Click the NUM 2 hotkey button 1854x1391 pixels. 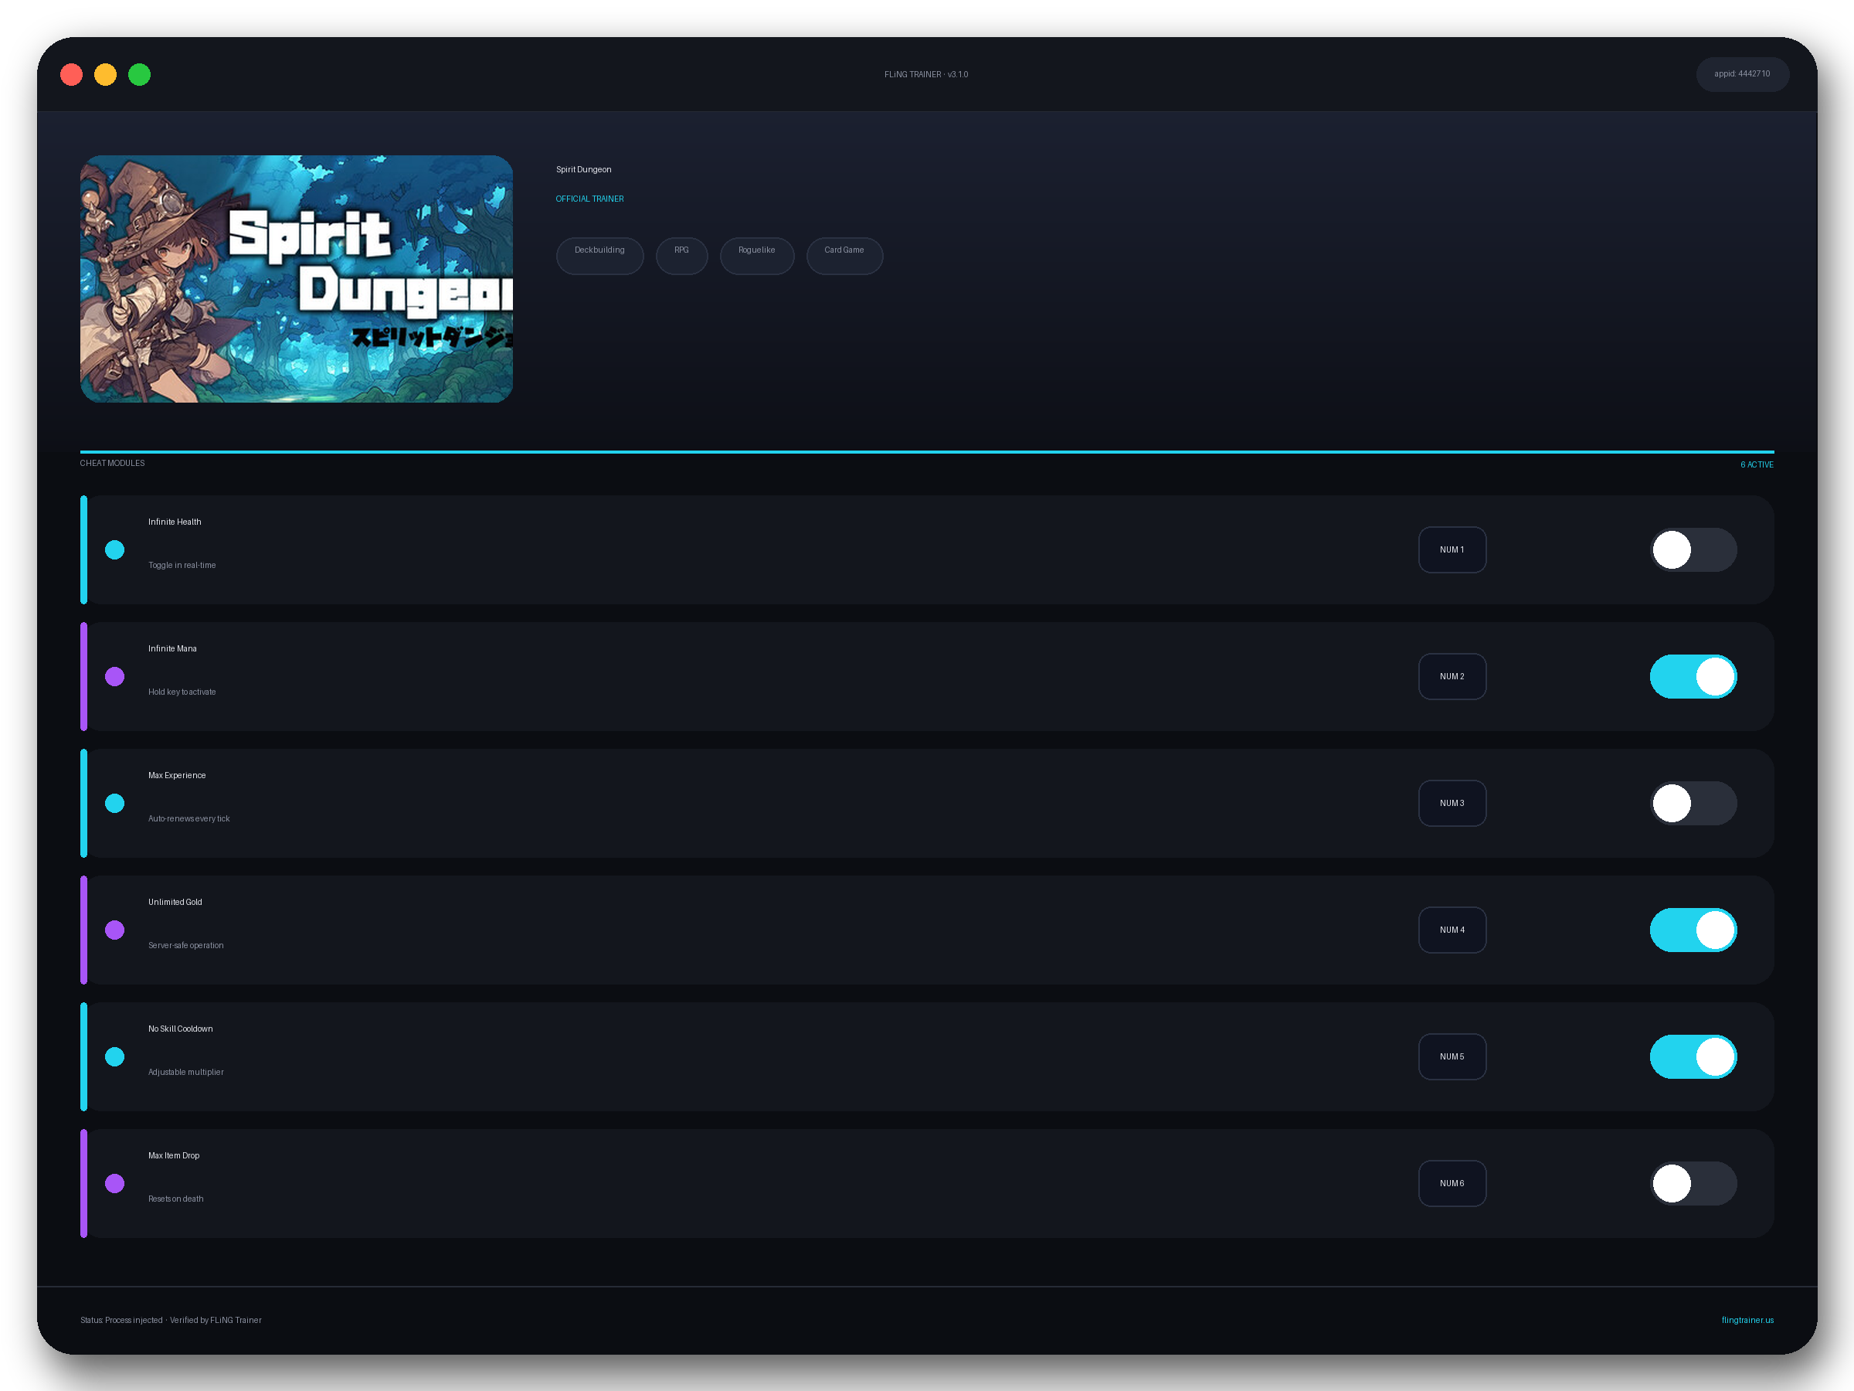(x=1452, y=677)
